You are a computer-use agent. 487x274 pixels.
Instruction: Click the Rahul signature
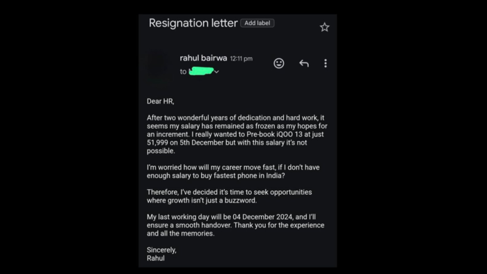[x=156, y=258]
